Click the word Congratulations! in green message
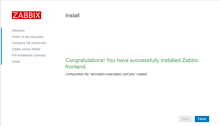 85,60
